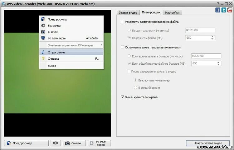
Task: Mute sound with bottom speaker button
Action: (56, 143)
